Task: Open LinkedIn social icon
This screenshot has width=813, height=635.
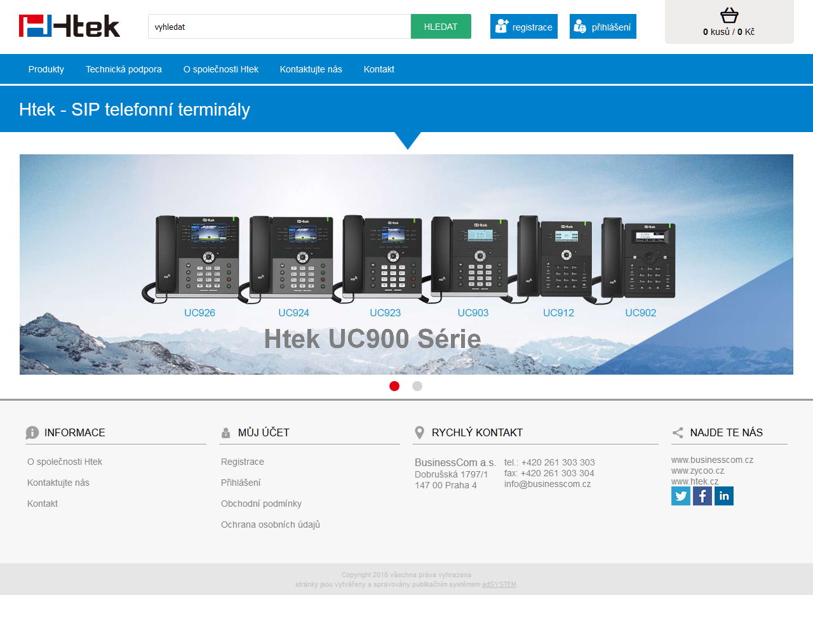Action: 724,496
